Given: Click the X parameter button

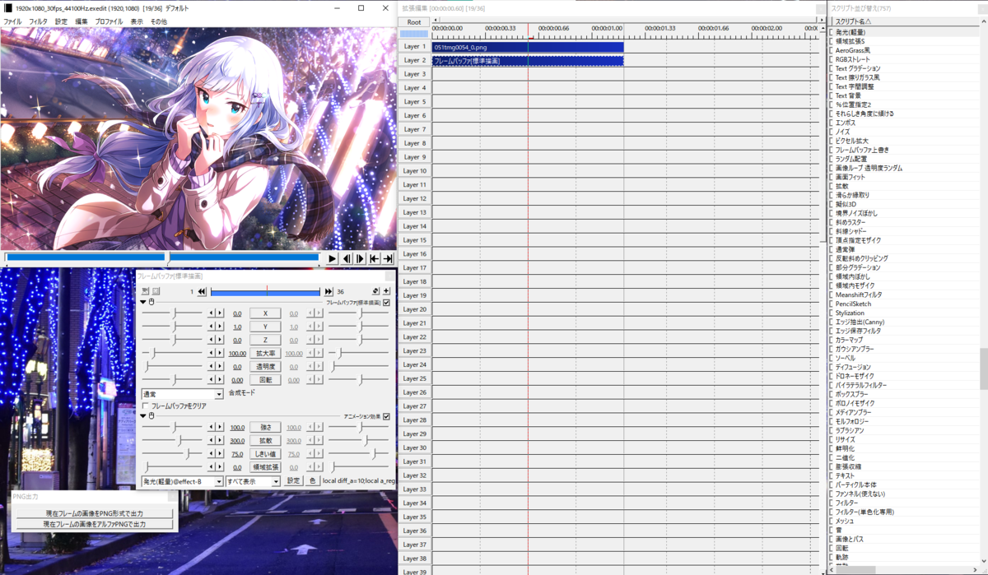Looking at the screenshot, I should point(265,313).
